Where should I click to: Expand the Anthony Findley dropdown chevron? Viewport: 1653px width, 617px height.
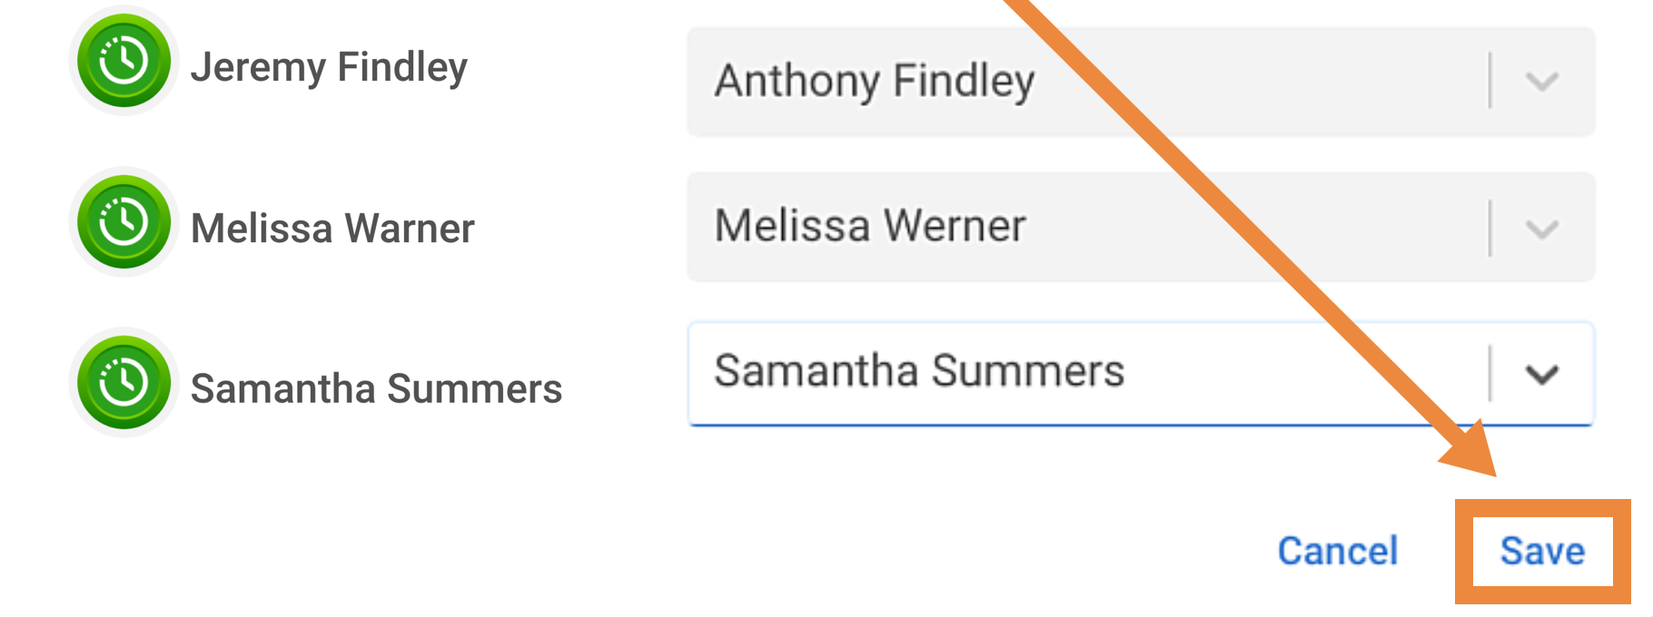point(1541,82)
